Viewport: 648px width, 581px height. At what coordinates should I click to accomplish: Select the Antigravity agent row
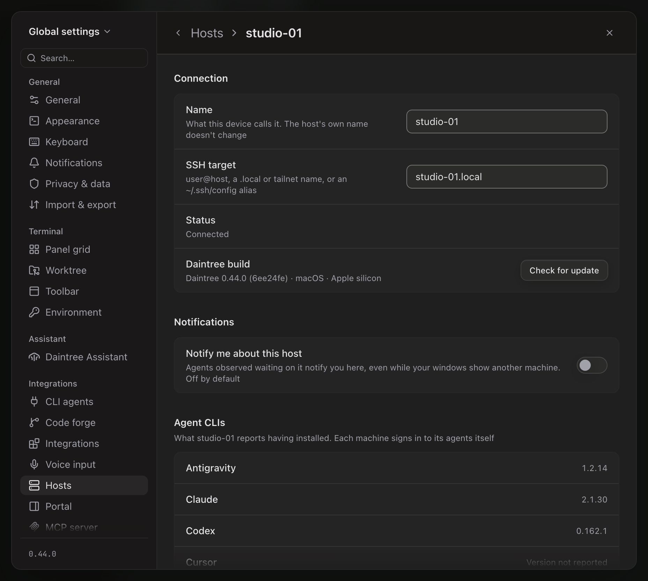397,468
